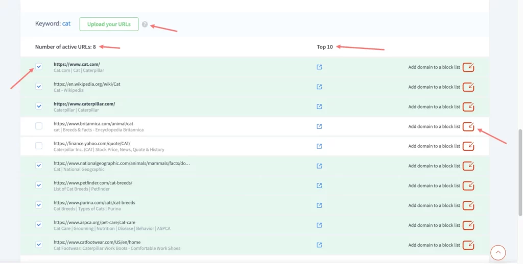Open nationalgeographic.com external link icon

point(319,166)
